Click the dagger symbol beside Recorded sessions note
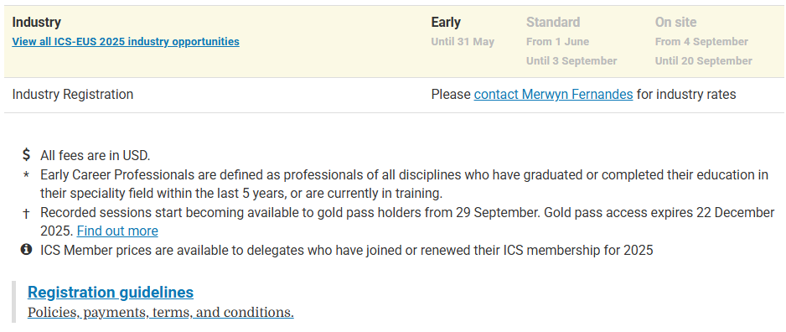Screen dimensions: 786x332 click(x=27, y=213)
